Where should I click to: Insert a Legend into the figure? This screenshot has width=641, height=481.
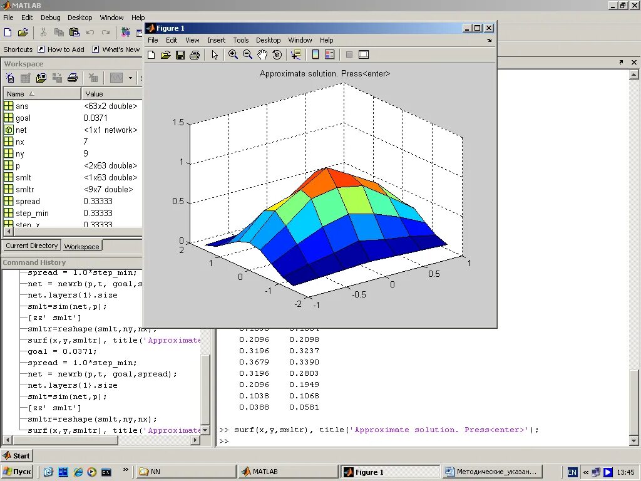point(329,55)
